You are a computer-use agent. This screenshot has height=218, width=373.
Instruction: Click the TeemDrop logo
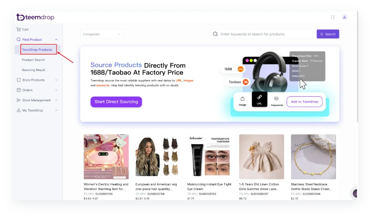tap(35, 17)
